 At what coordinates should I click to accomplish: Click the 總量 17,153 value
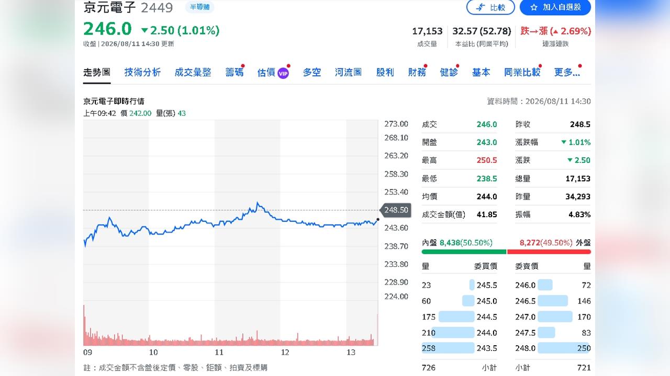click(578, 179)
